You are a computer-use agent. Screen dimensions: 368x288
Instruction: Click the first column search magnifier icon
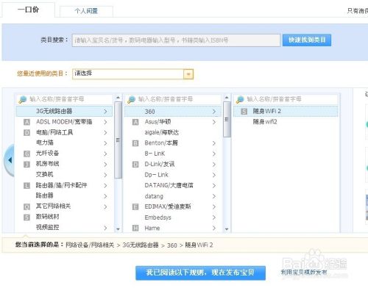pyautogui.click(x=23, y=99)
